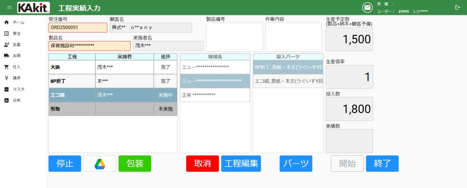Go to 生産 in the sidebar
This screenshot has height=188, width=467.
click(16, 45)
